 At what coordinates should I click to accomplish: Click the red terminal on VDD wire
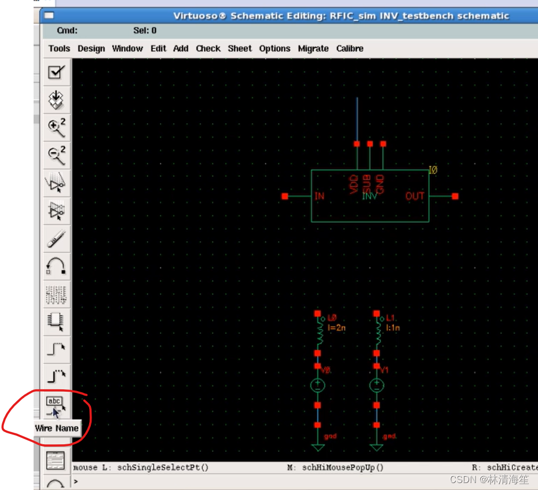point(357,144)
